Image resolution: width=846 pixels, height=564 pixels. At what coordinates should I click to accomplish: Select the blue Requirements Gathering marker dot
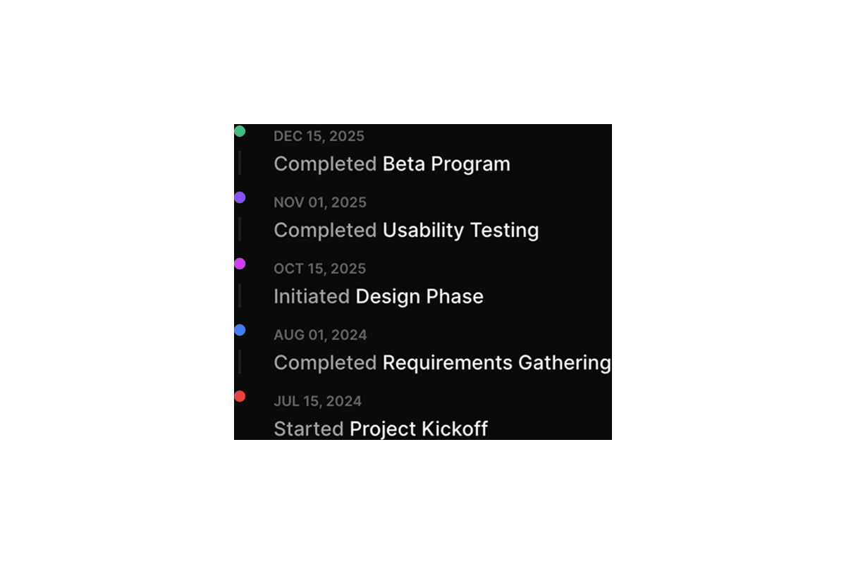[x=240, y=330]
